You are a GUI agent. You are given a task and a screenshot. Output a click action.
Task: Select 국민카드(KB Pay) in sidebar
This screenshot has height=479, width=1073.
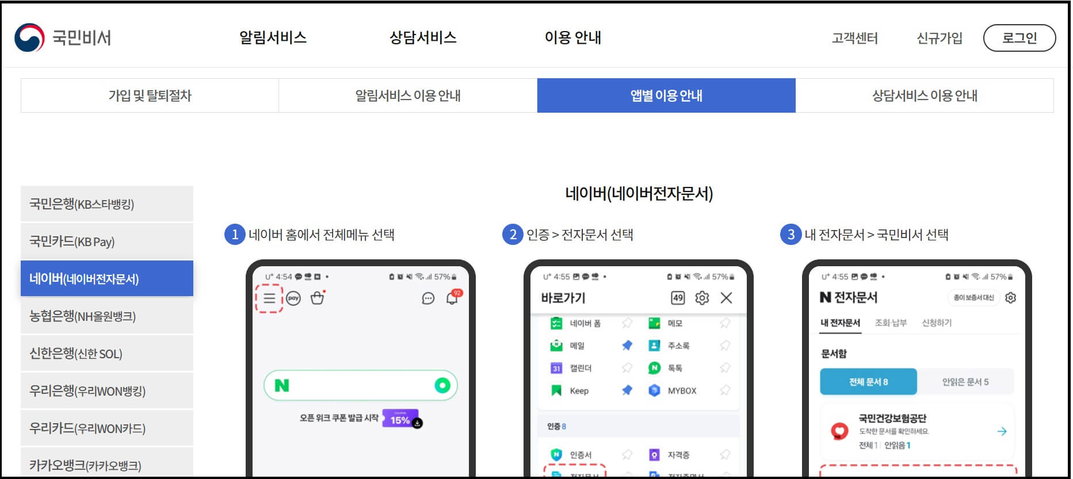point(107,242)
